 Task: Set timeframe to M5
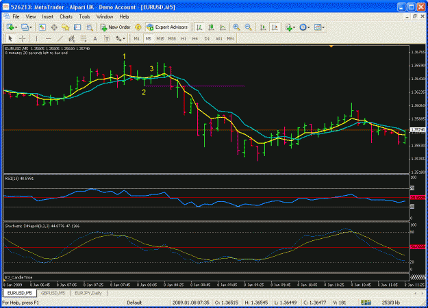[x=148, y=38]
